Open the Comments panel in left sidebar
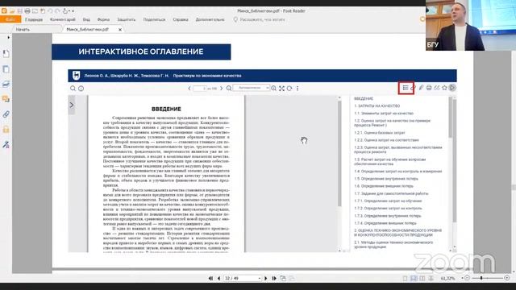The width and height of the screenshot is (516, 290). click(6, 99)
